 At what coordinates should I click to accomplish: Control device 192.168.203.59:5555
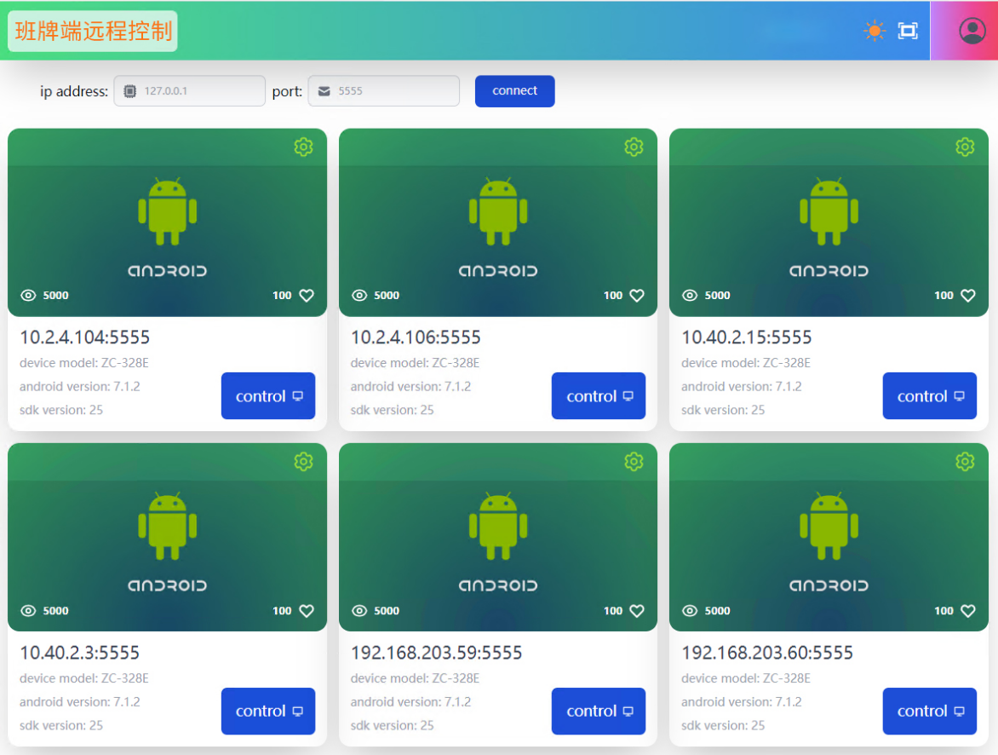point(598,712)
